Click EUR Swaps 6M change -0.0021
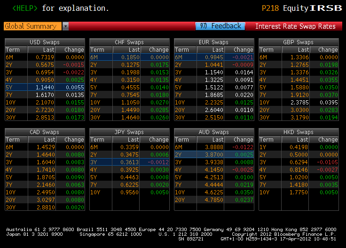 [x=243, y=57]
